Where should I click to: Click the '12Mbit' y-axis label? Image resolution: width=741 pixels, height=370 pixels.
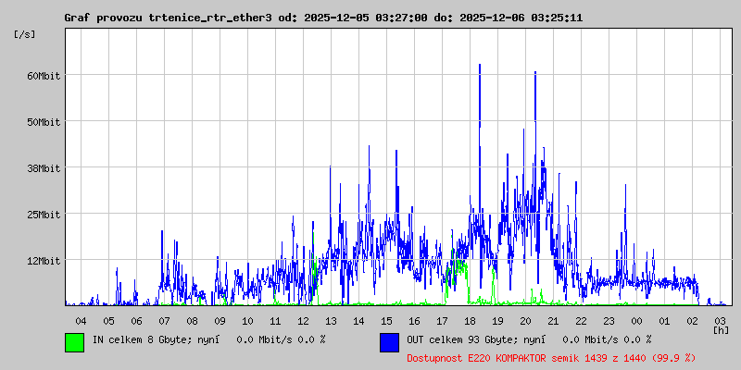[44, 261]
